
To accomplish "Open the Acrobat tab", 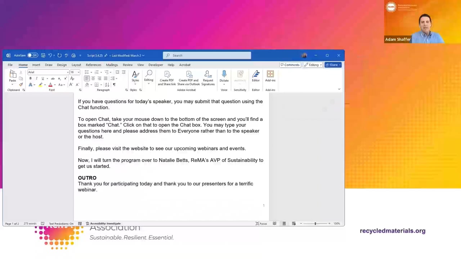I will [185, 65].
